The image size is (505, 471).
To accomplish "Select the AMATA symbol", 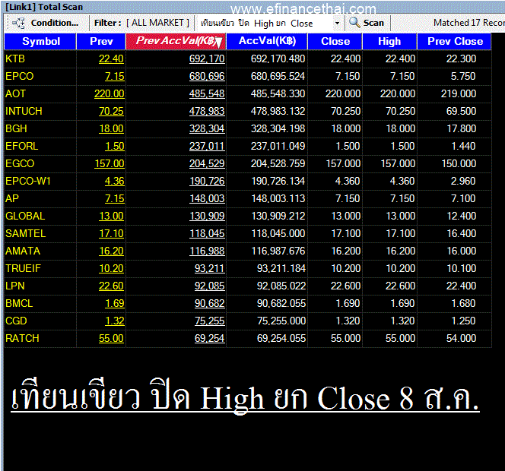I will (x=23, y=251).
